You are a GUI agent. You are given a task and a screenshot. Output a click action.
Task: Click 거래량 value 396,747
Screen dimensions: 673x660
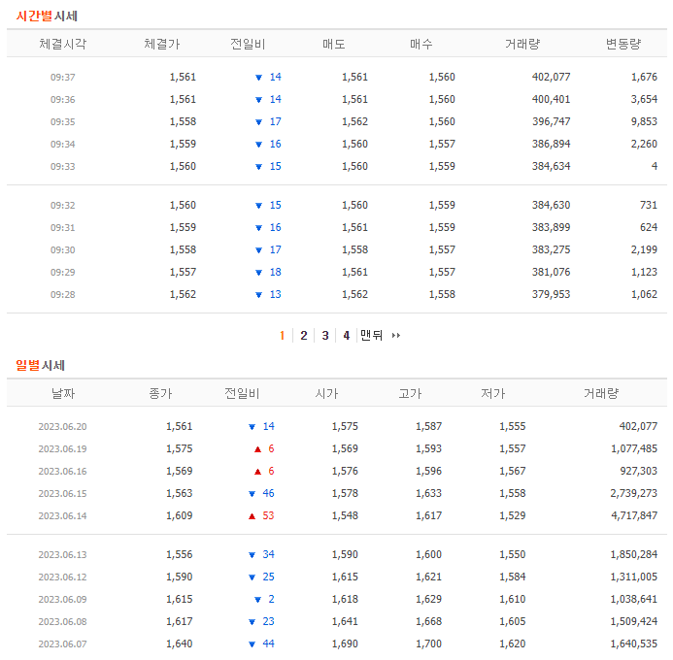click(x=551, y=121)
